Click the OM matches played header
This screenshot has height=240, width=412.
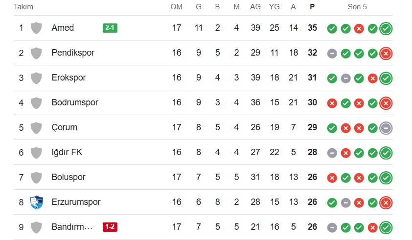(x=176, y=7)
